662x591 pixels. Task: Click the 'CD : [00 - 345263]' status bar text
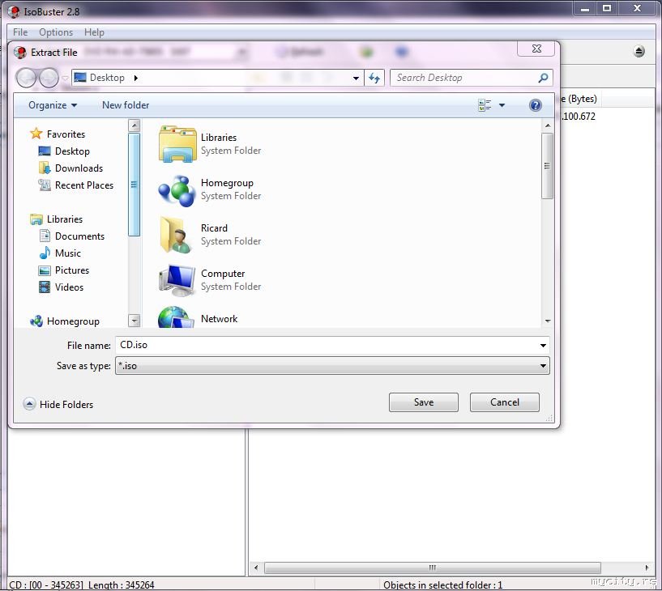[x=46, y=585]
